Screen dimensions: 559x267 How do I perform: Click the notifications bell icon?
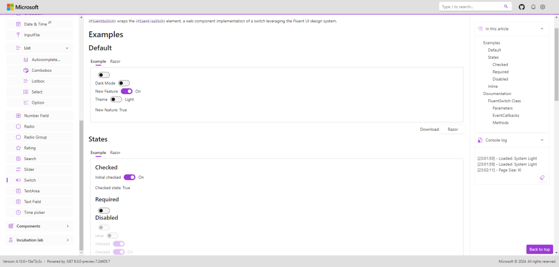533,7
